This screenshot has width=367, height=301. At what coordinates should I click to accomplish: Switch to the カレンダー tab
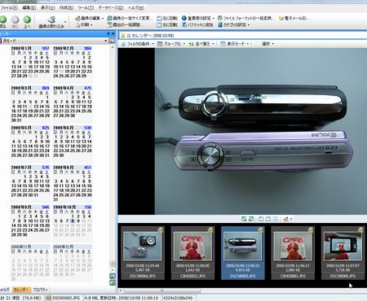click(21, 290)
